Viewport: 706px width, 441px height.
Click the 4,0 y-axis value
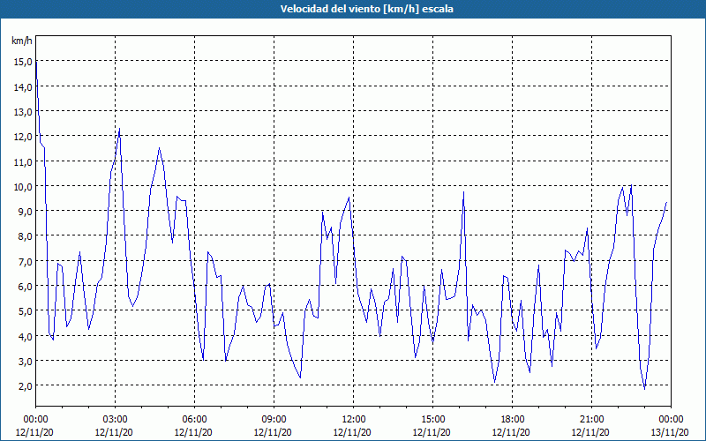[x=25, y=336]
